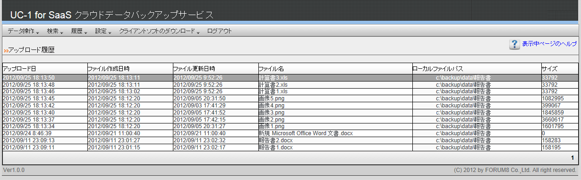Click upload date 2012/09/25 18:13:45
This screenshot has height=180, width=581.
29,98
